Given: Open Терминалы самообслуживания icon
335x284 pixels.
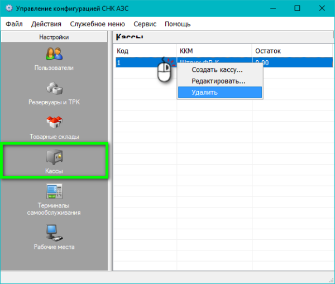Looking at the screenshot, I should point(54,191).
